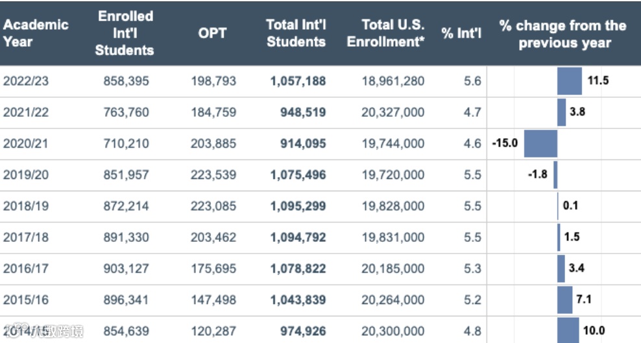The height and width of the screenshot is (343, 641).
Task: Select the 223,539 OPT value
Action: pyautogui.click(x=213, y=175)
